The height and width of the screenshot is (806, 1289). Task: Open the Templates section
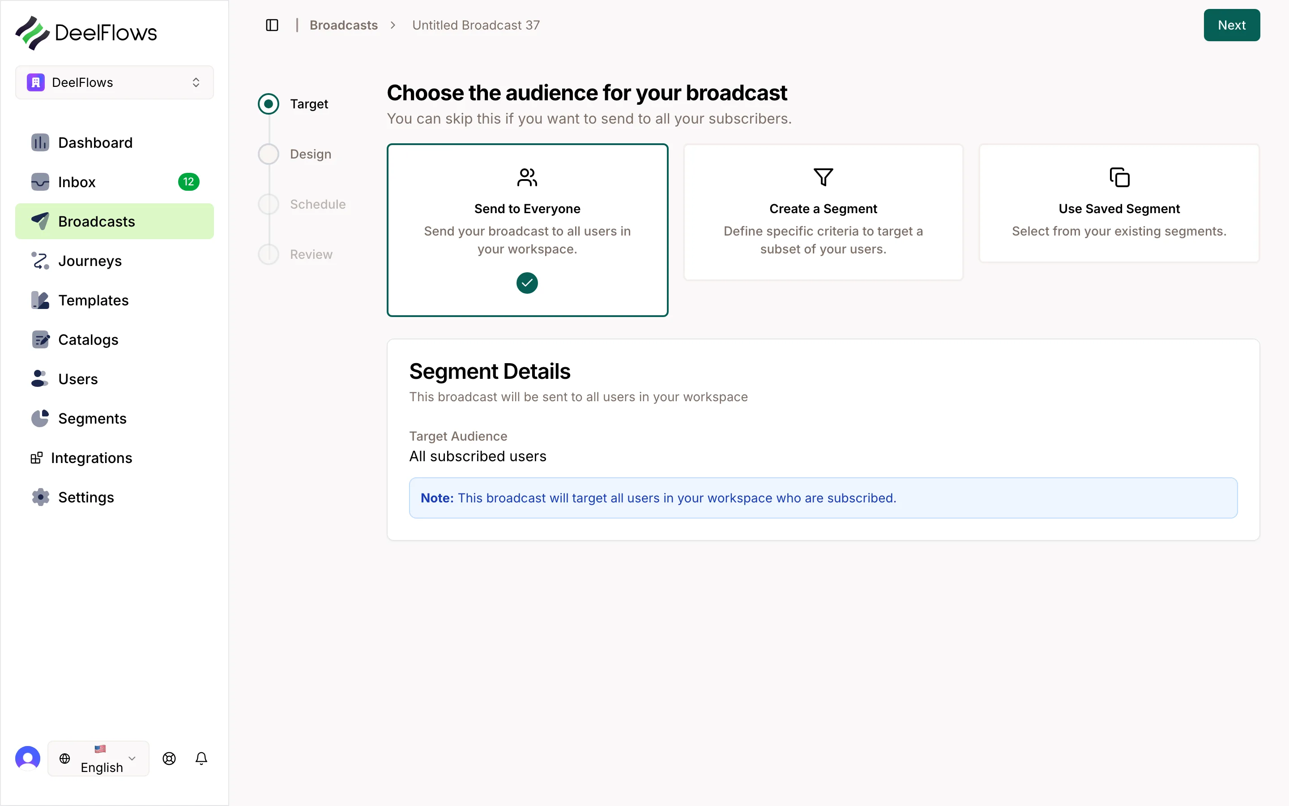(115, 300)
